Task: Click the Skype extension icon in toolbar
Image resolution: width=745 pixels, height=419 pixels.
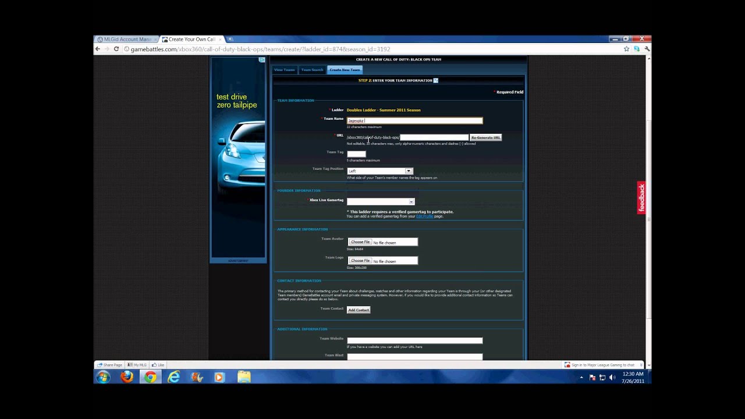Action: [637, 49]
